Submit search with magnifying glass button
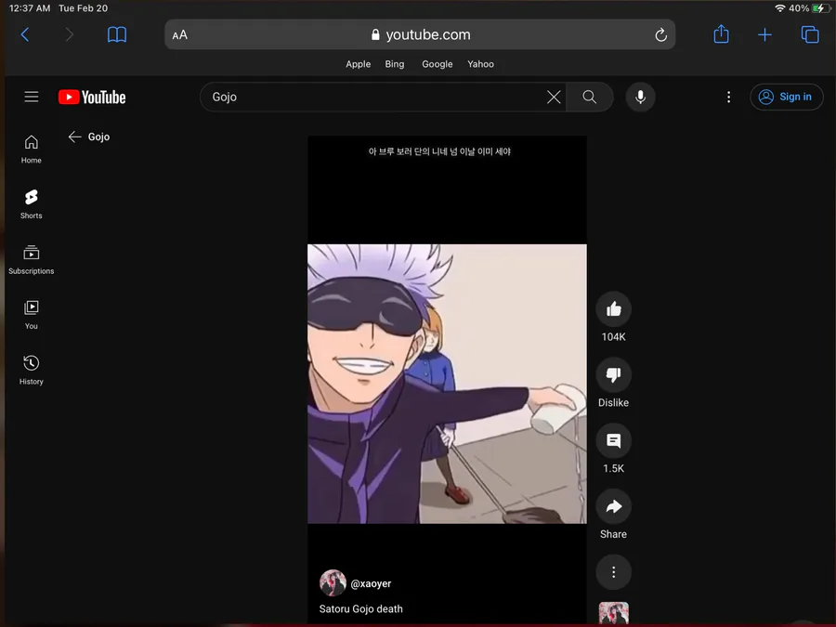 point(589,97)
